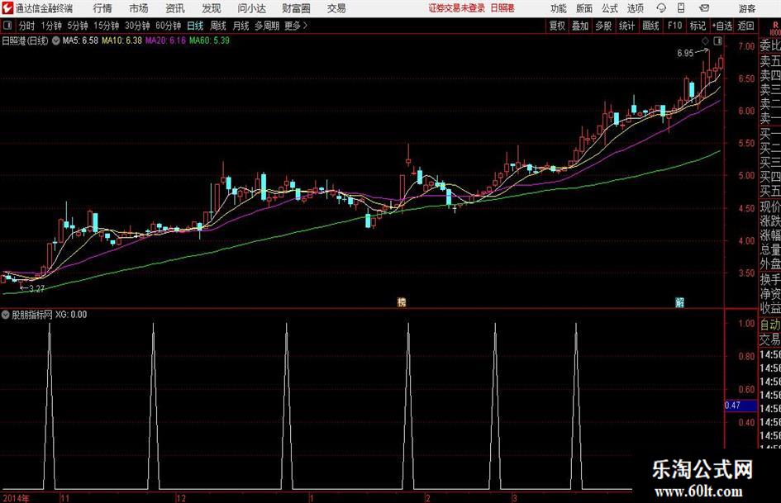Click the 多股 multi-stock button
The image size is (781, 503).
(x=603, y=26)
